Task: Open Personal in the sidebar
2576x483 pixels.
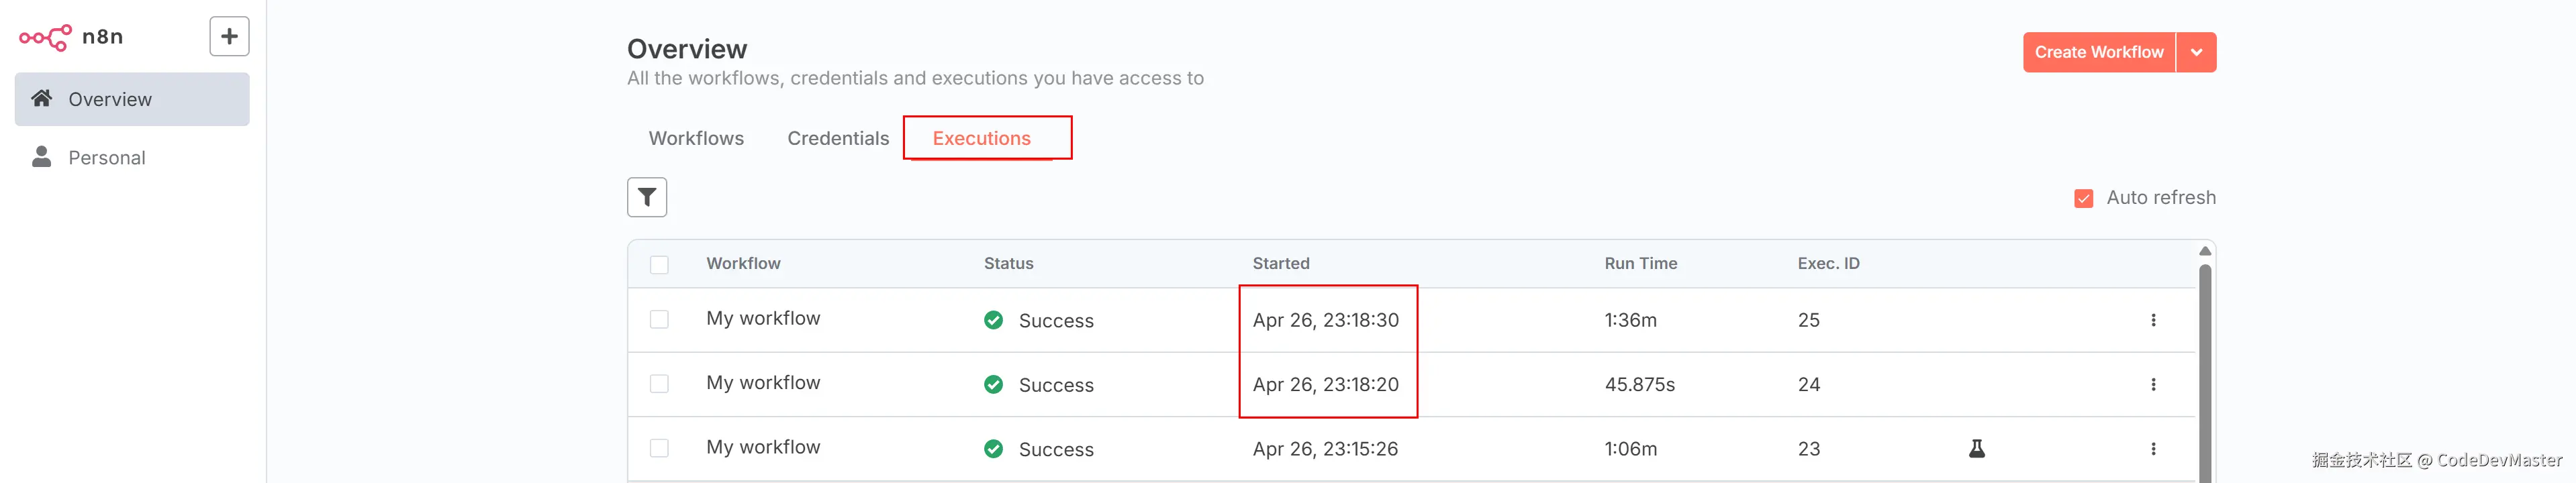Action: tap(107, 158)
